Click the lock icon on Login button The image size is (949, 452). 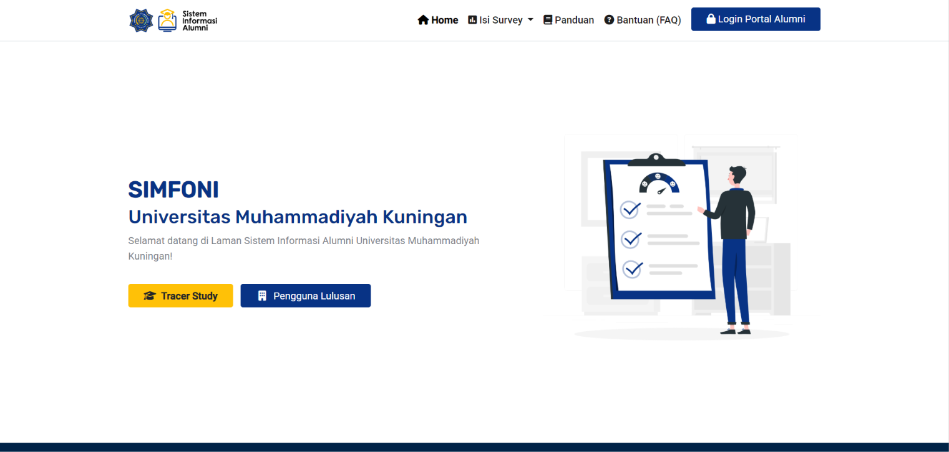(711, 19)
